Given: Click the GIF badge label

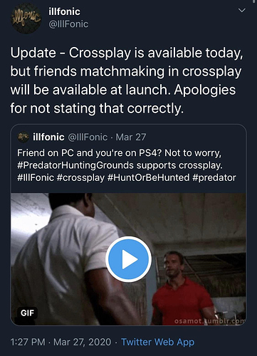Looking at the screenshot, I should coord(27,313).
